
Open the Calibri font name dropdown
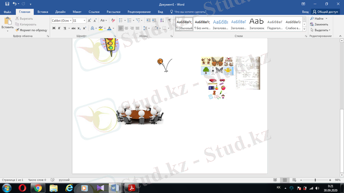(61, 20)
